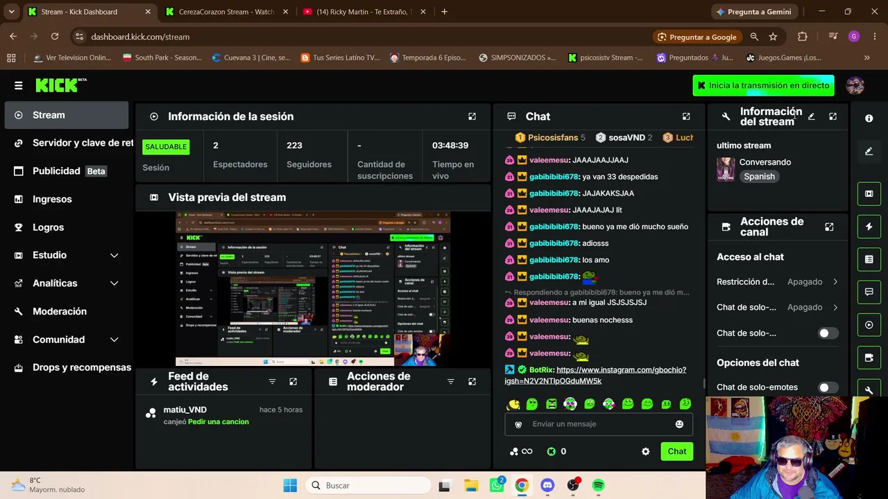Filter the Feed de actividades

tap(272, 381)
